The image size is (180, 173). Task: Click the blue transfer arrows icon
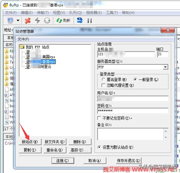[x=80, y=21]
